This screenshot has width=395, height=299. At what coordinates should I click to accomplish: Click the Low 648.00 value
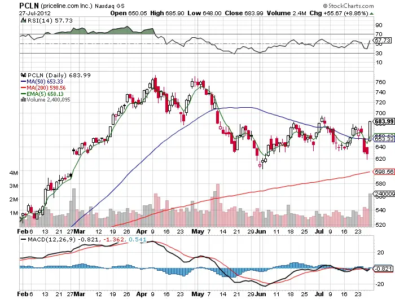point(204,13)
